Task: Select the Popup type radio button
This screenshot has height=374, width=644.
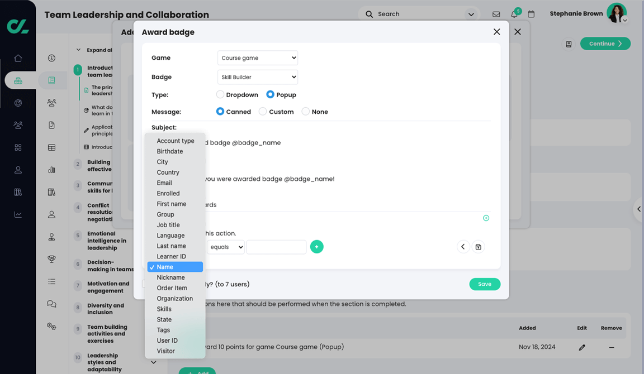Action: [270, 94]
